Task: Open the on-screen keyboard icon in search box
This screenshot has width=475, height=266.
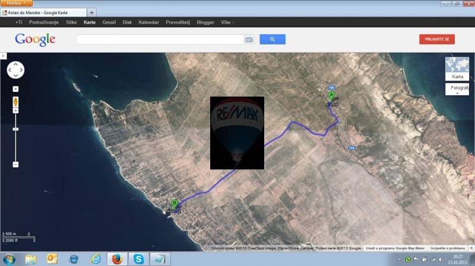Action: (249, 39)
